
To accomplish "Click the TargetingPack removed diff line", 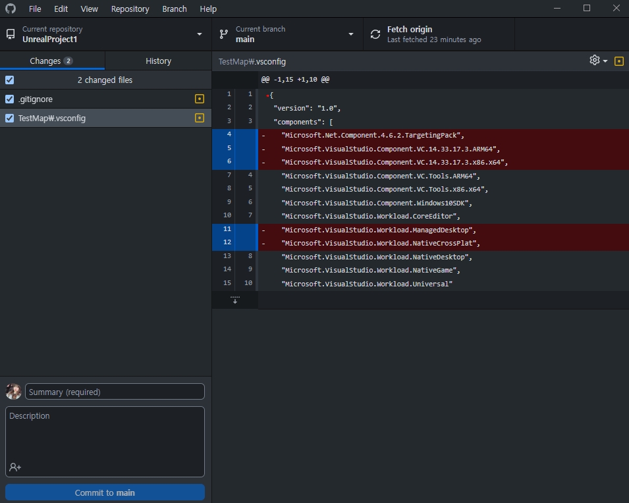I will 443,135.
